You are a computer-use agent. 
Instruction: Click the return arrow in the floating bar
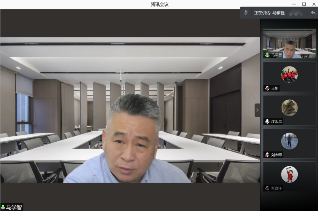pyautogui.click(x=313, y=13)
